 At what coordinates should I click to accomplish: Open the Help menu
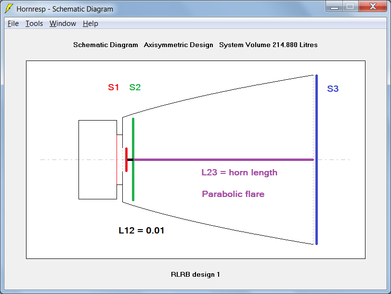pyautogui.click(x=90, y=24)
